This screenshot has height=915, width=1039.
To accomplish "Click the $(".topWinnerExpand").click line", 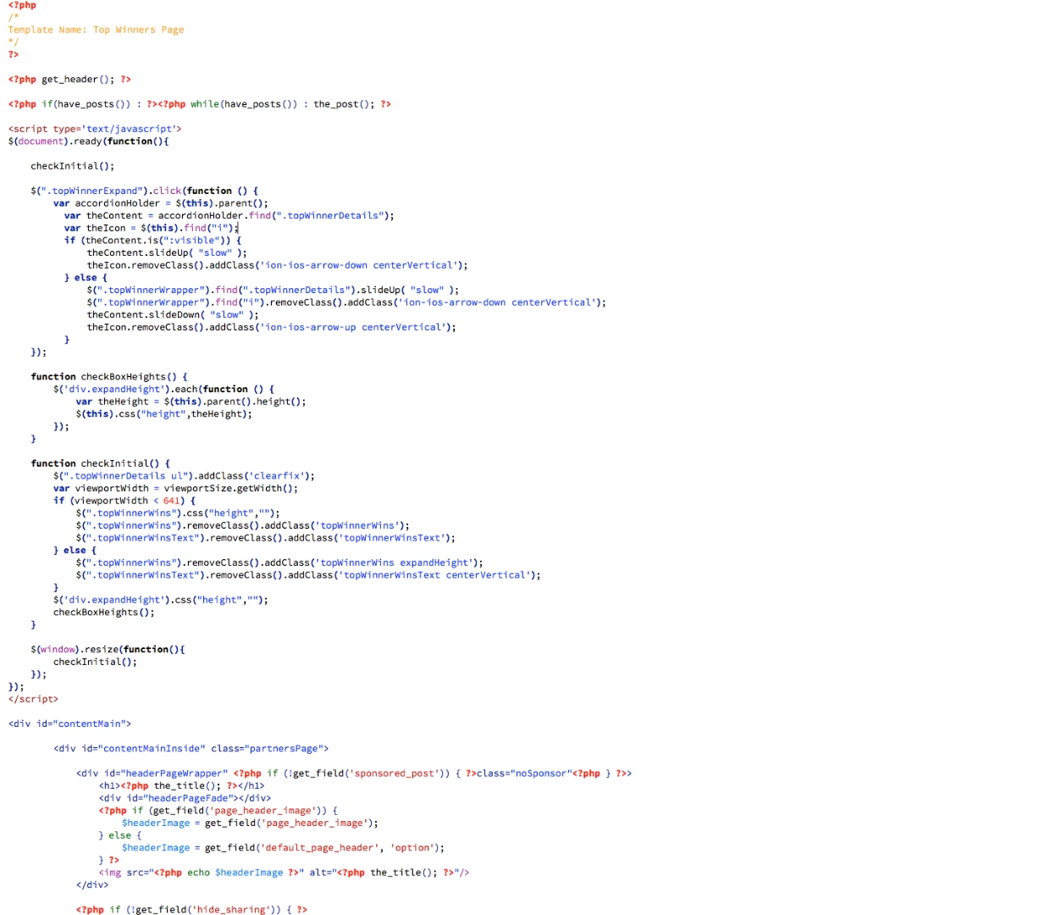I will (x=145, y=191).
